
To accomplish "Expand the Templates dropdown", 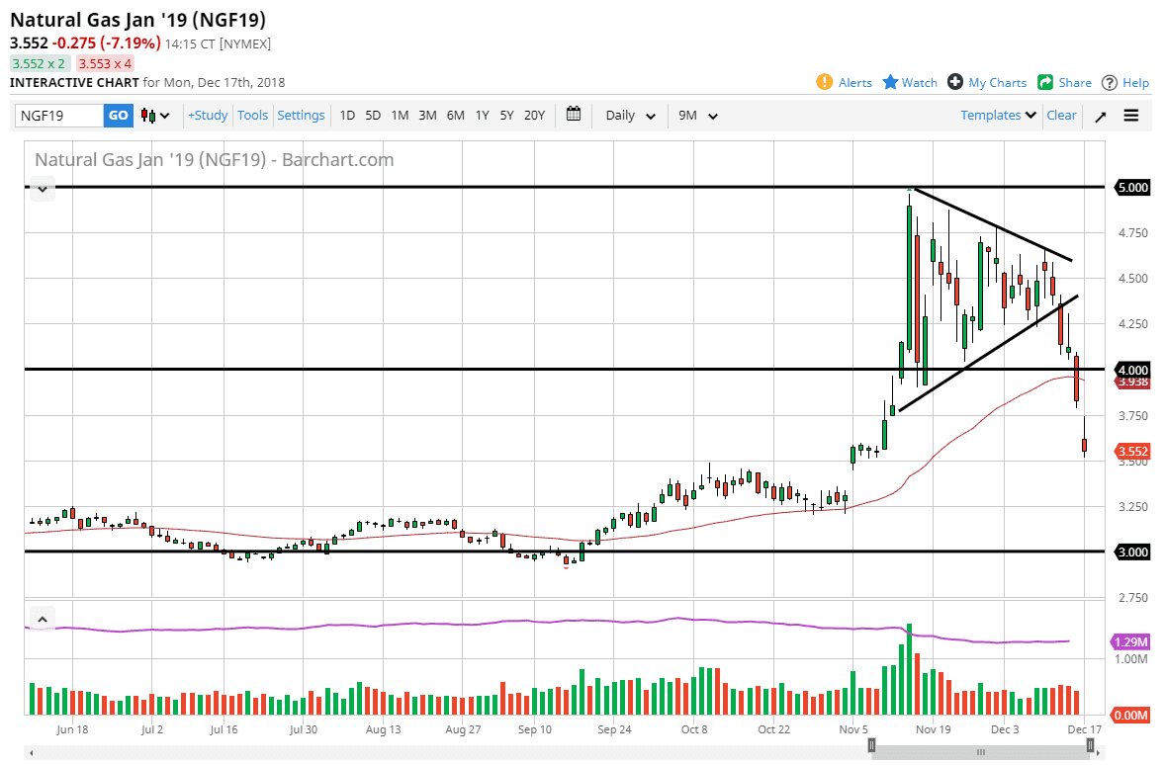I will click(x=999, y=116).
